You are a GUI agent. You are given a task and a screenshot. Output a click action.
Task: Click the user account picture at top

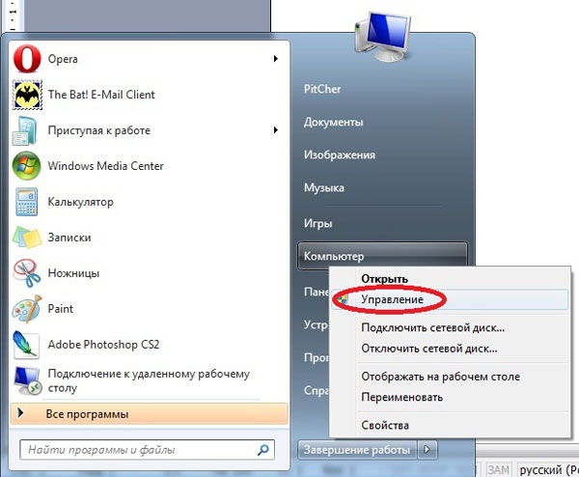coord(383,36)
